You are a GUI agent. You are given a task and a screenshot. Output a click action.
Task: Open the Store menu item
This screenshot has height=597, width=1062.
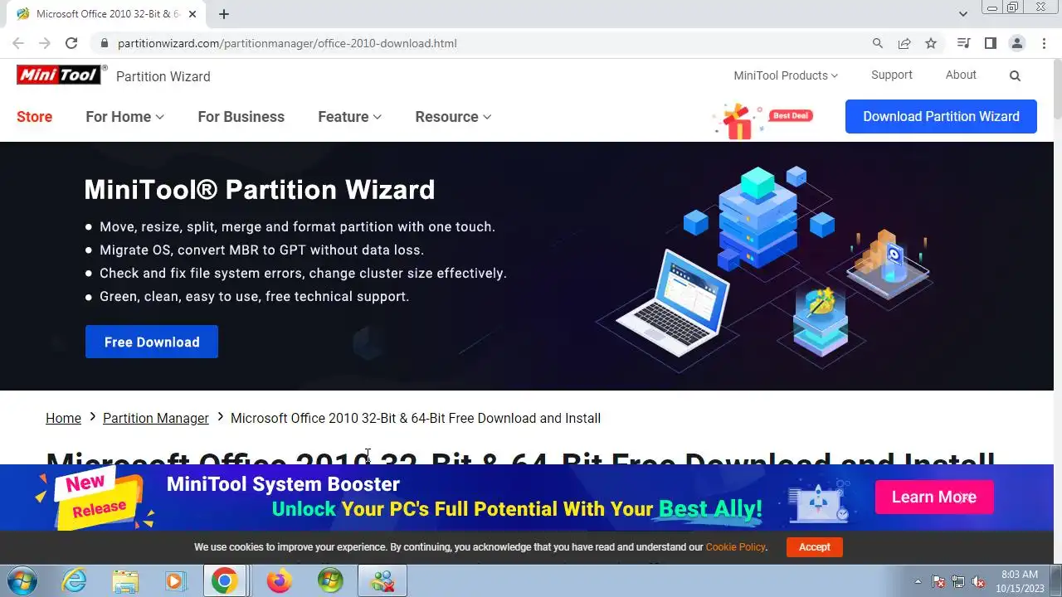tap(34, 117)
